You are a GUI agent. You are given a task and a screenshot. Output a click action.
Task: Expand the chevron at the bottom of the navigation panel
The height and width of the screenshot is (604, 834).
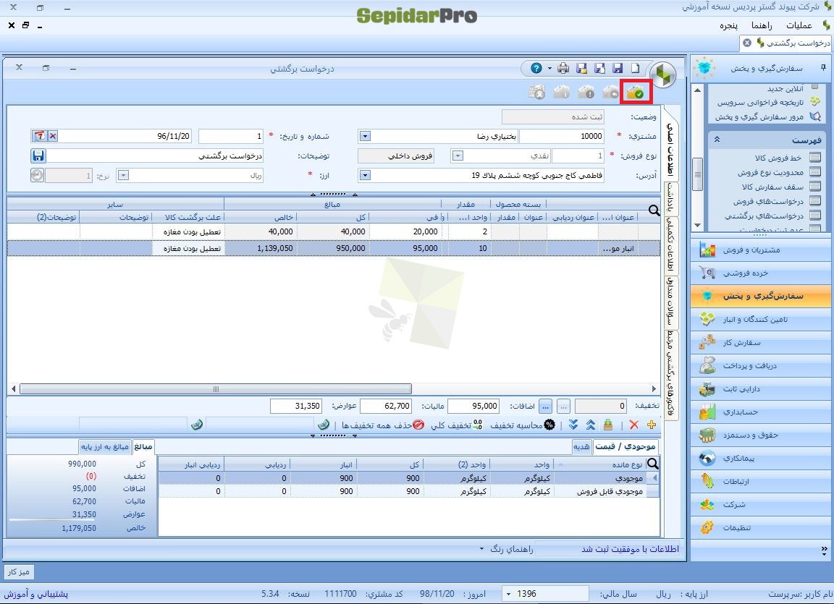coord(824,551)
